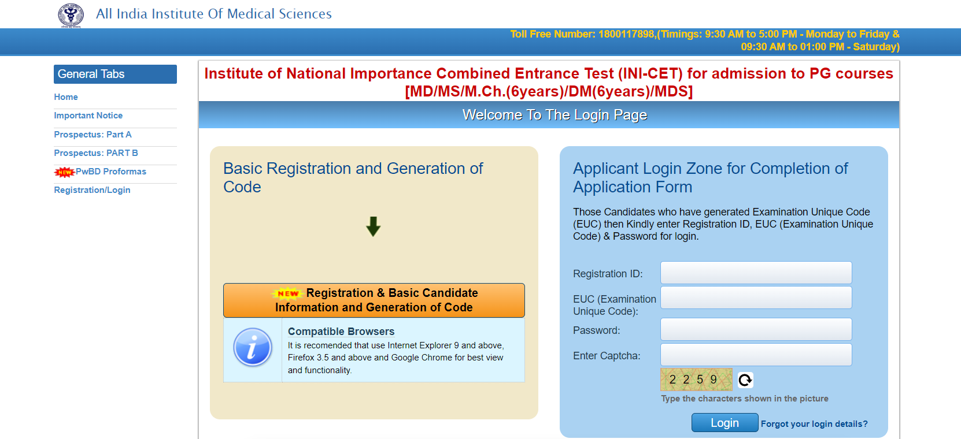961x439 pixels.
Task: Click Basic Registration and Generation of Code heading
Action: tap(353, 178)
